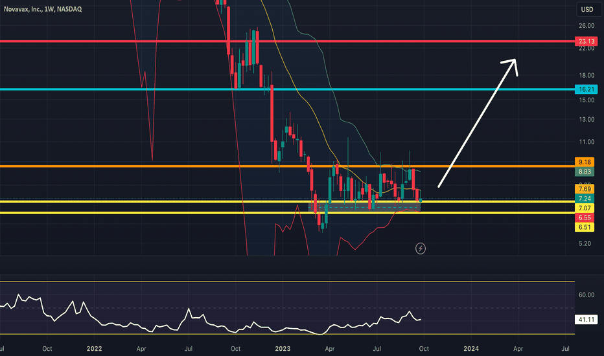
Task: Click the 60.00 RSI scale value
Action: [x=587, y=295]
